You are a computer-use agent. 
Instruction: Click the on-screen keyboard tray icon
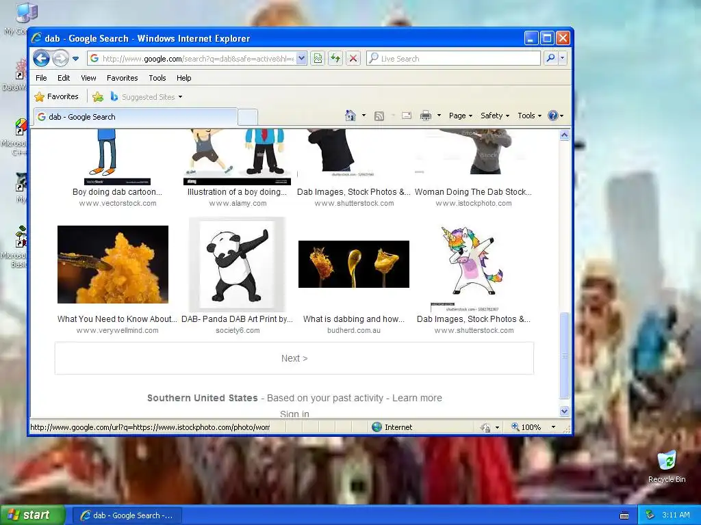(x=624, y=515)
